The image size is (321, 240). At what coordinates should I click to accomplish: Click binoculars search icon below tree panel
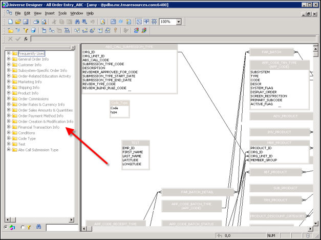40,227
